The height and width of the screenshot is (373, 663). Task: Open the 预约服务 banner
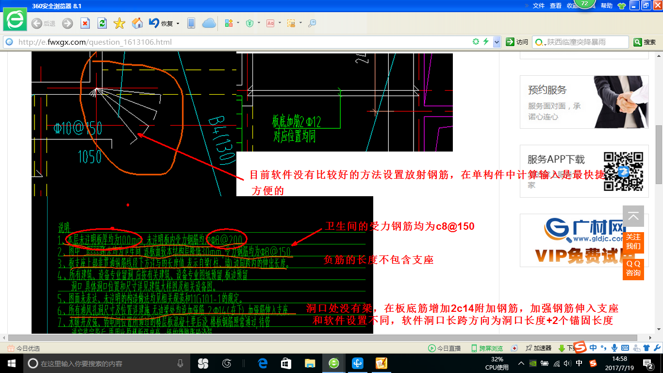584,102
